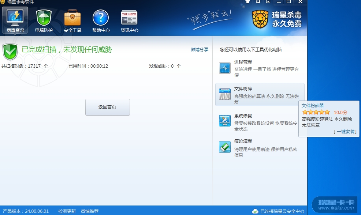
Task: Click the 10.0分 score text
Action: pos(340,113)
